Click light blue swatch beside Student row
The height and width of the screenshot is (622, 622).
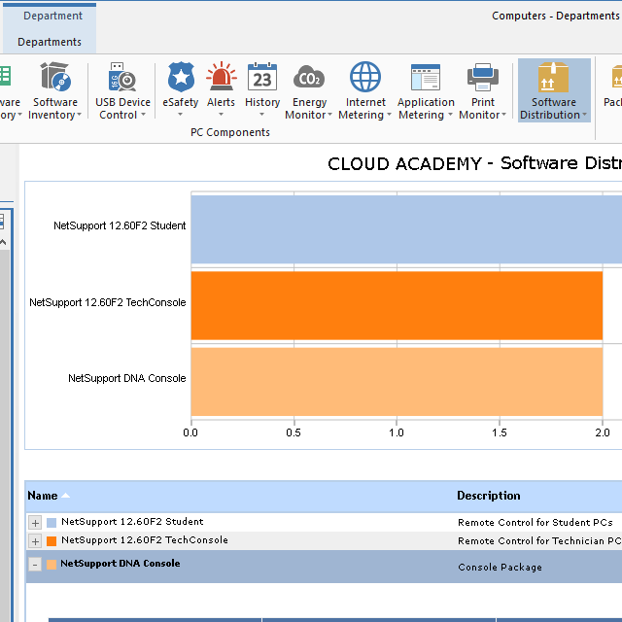[x=52, y=523]
